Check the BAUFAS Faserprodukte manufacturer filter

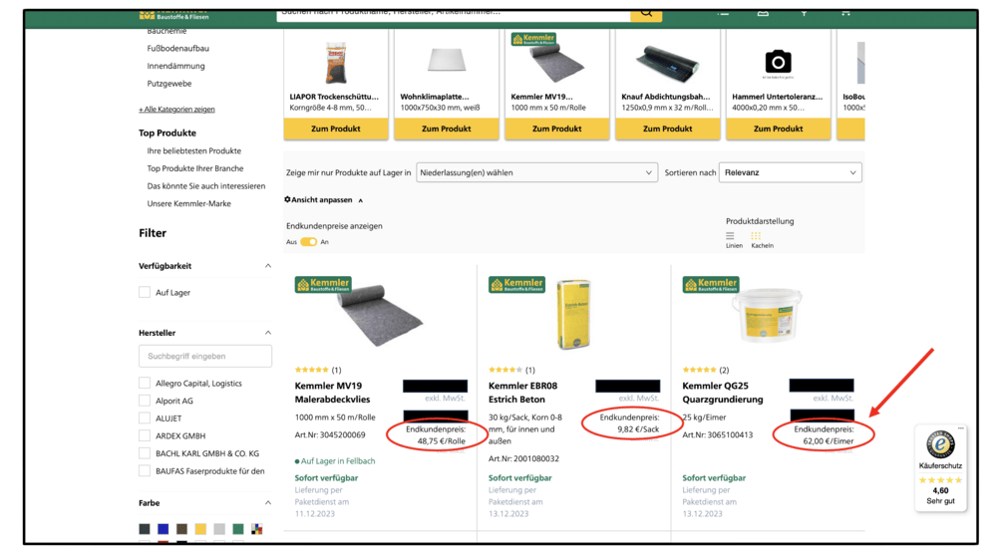tap(145, 471)
